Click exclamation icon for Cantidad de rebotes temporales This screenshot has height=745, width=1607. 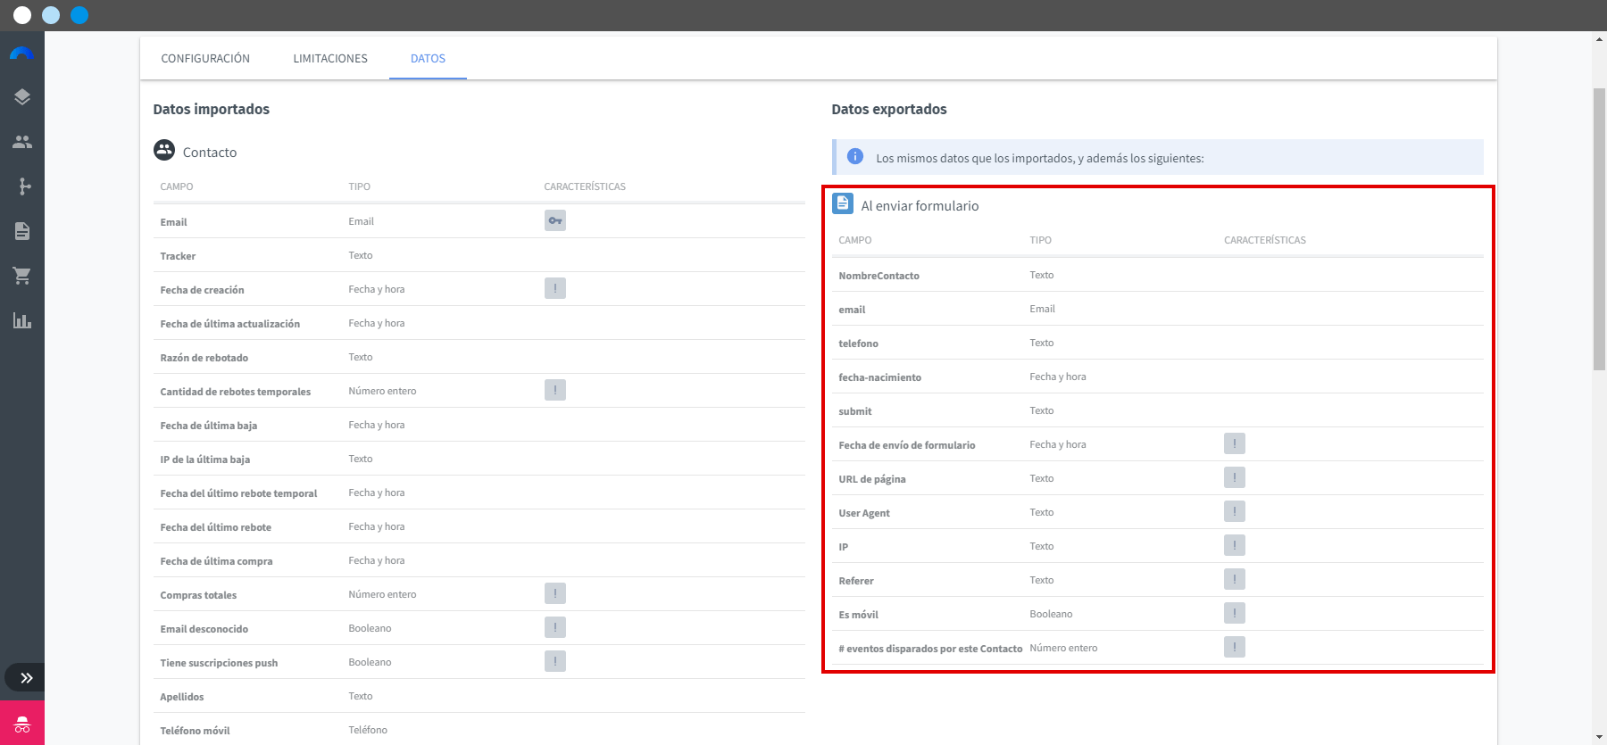pyautogui.click(x=555, y=390)
